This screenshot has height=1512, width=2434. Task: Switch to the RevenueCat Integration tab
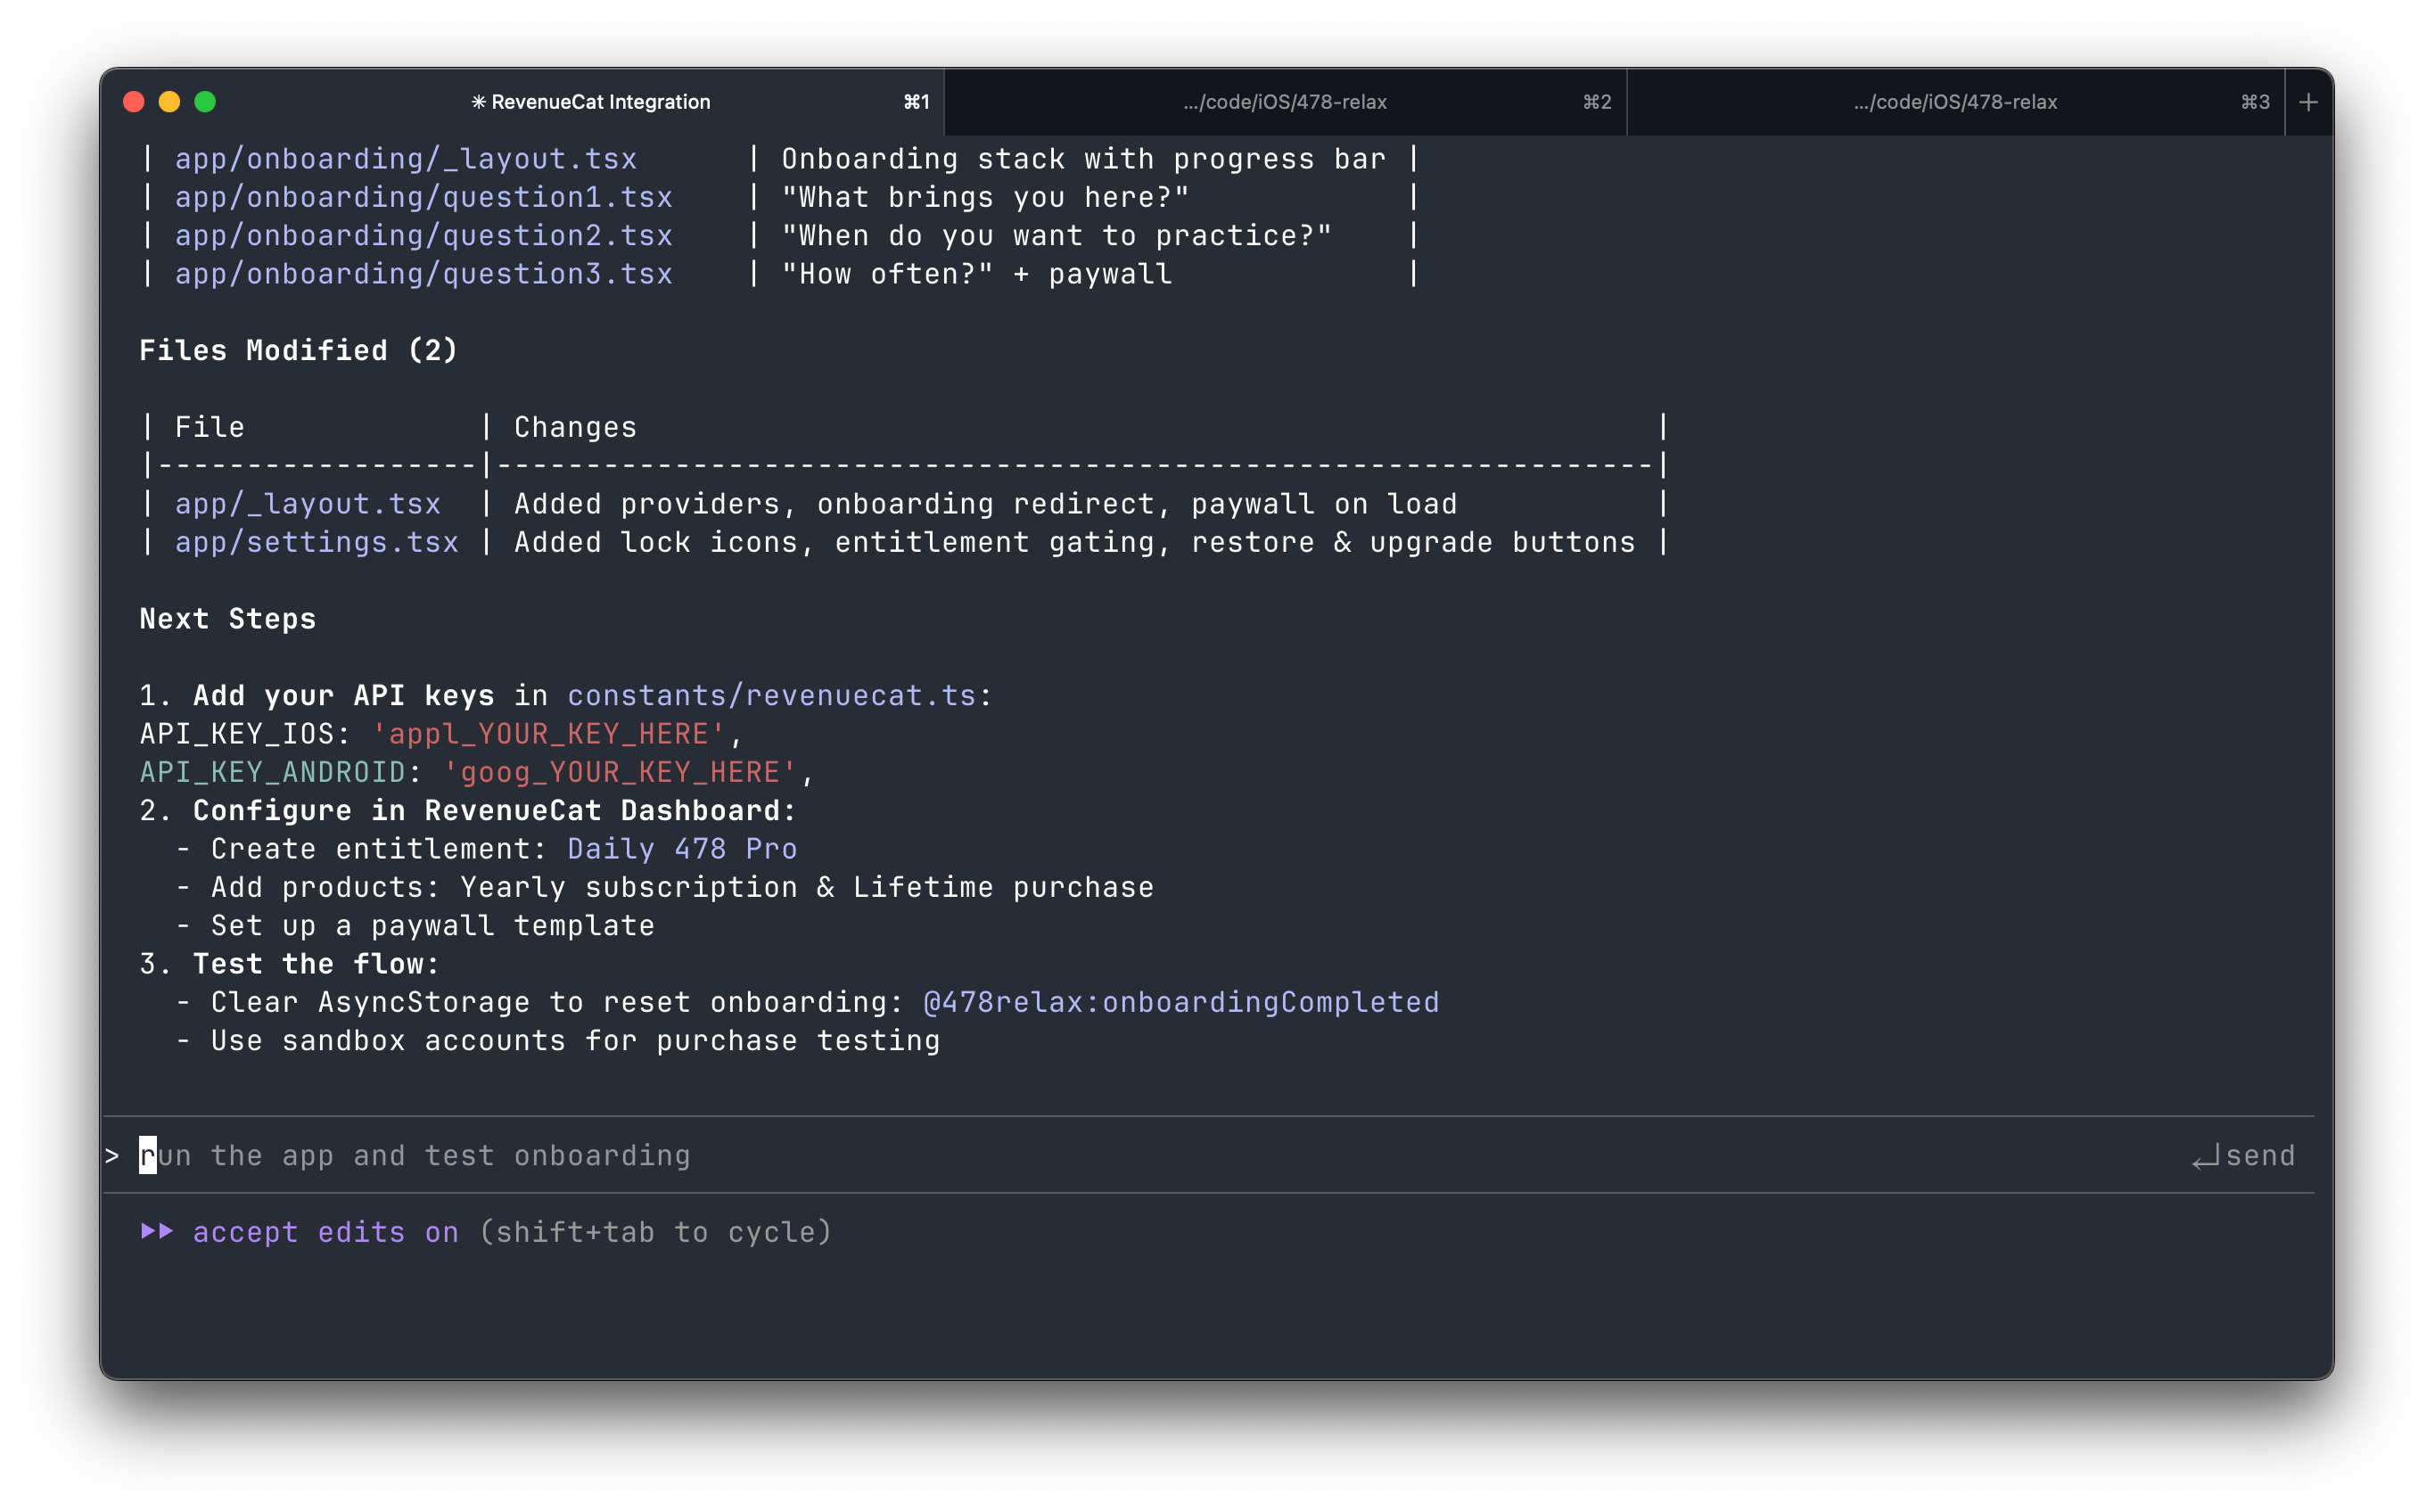(x=523, y=102)
